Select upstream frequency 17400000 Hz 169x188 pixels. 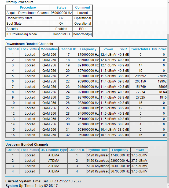pos(120,155)
